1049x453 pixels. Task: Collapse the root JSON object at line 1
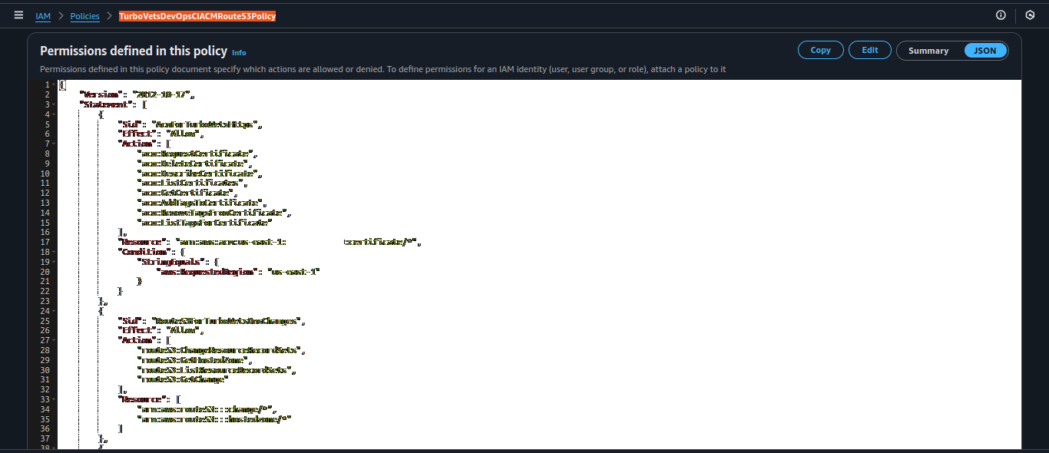tap(54, 85)
